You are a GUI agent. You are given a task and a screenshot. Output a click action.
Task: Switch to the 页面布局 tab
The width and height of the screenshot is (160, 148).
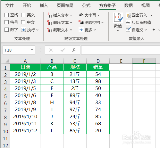click(x=65, y=5)
